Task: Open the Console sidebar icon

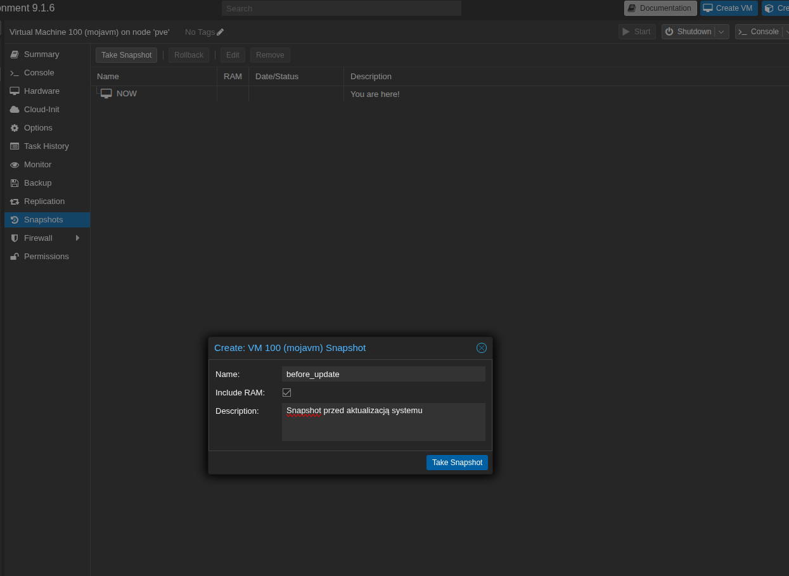Action: (14, 72)
